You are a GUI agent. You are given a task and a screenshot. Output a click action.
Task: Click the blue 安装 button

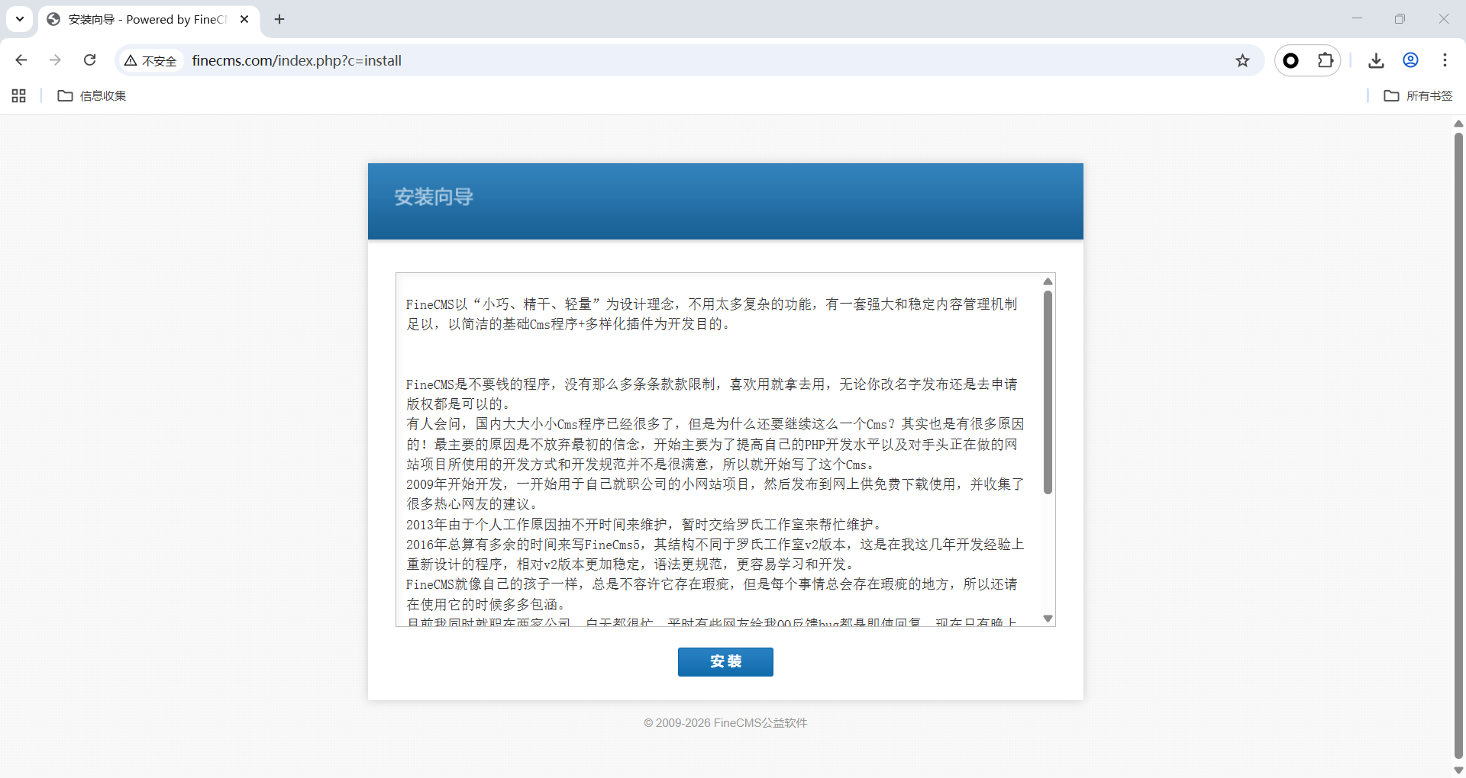(x=725, y=661)
